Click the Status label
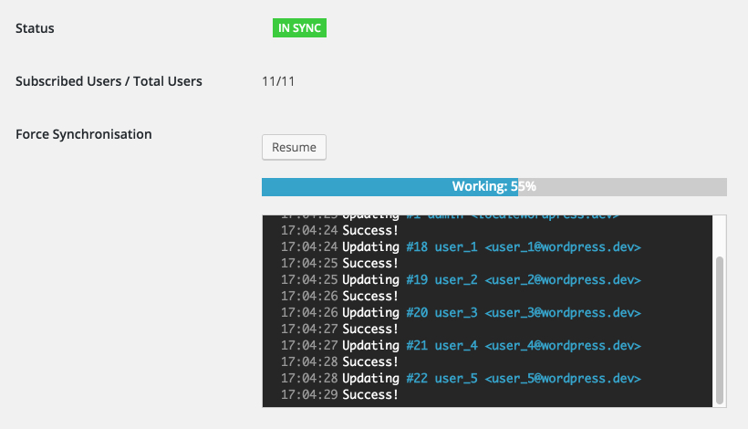 [35, 28]
